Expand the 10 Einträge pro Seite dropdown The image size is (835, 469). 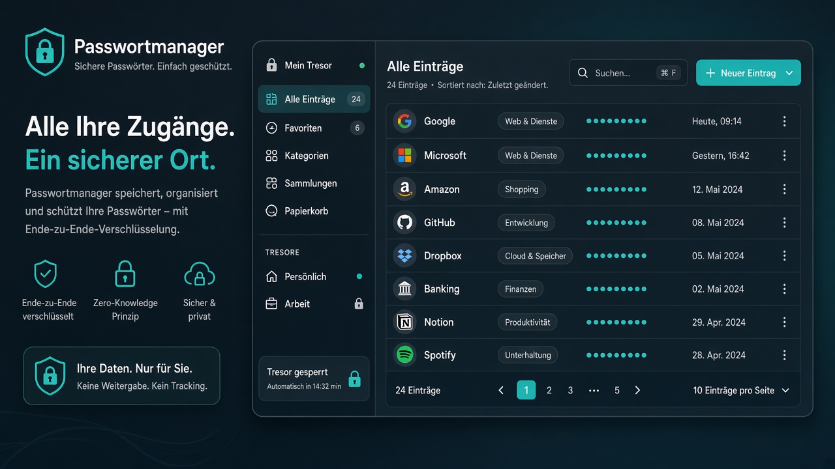click(x=741, y=390)
